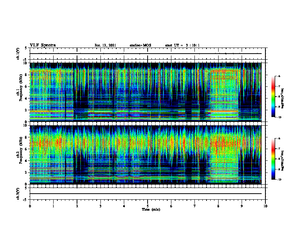
Task: Click ch.1 frequency tick label "2"
Action: click(26, 110)
